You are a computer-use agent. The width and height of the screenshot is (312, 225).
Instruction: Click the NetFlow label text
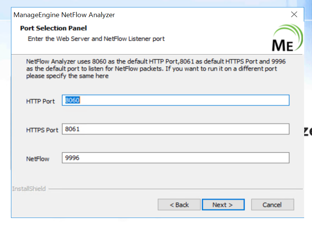[x=38, y=159]
